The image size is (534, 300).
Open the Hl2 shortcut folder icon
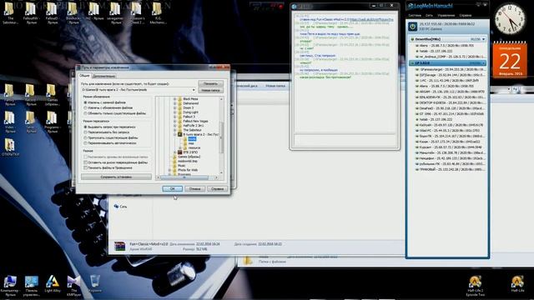coord(94,11)
